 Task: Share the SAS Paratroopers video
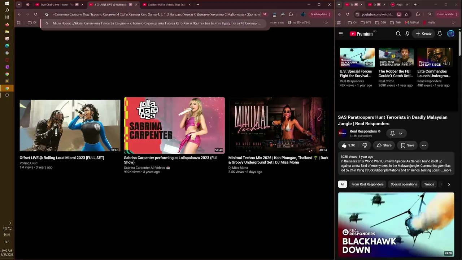pyautogui.click(x=384, y=145)
